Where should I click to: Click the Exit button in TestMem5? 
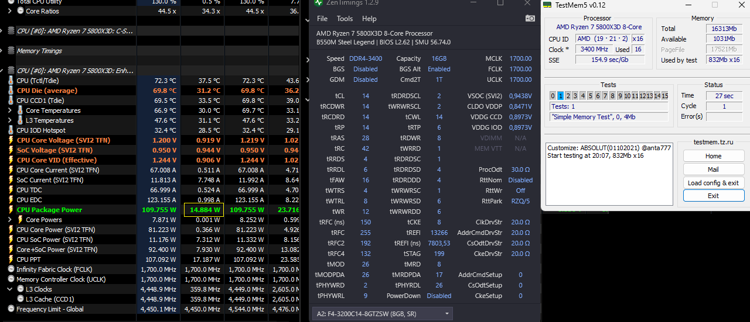713,196
